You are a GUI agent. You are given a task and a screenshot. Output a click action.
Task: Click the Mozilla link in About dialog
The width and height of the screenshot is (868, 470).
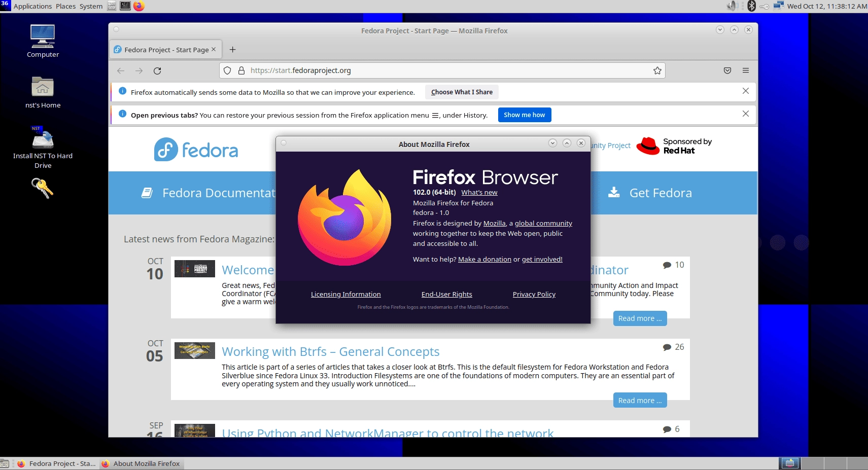click(x=494, y=223)
